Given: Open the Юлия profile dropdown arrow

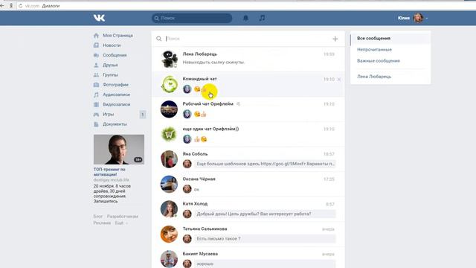Looking at the screenshot, I should (x=427, y=19).
